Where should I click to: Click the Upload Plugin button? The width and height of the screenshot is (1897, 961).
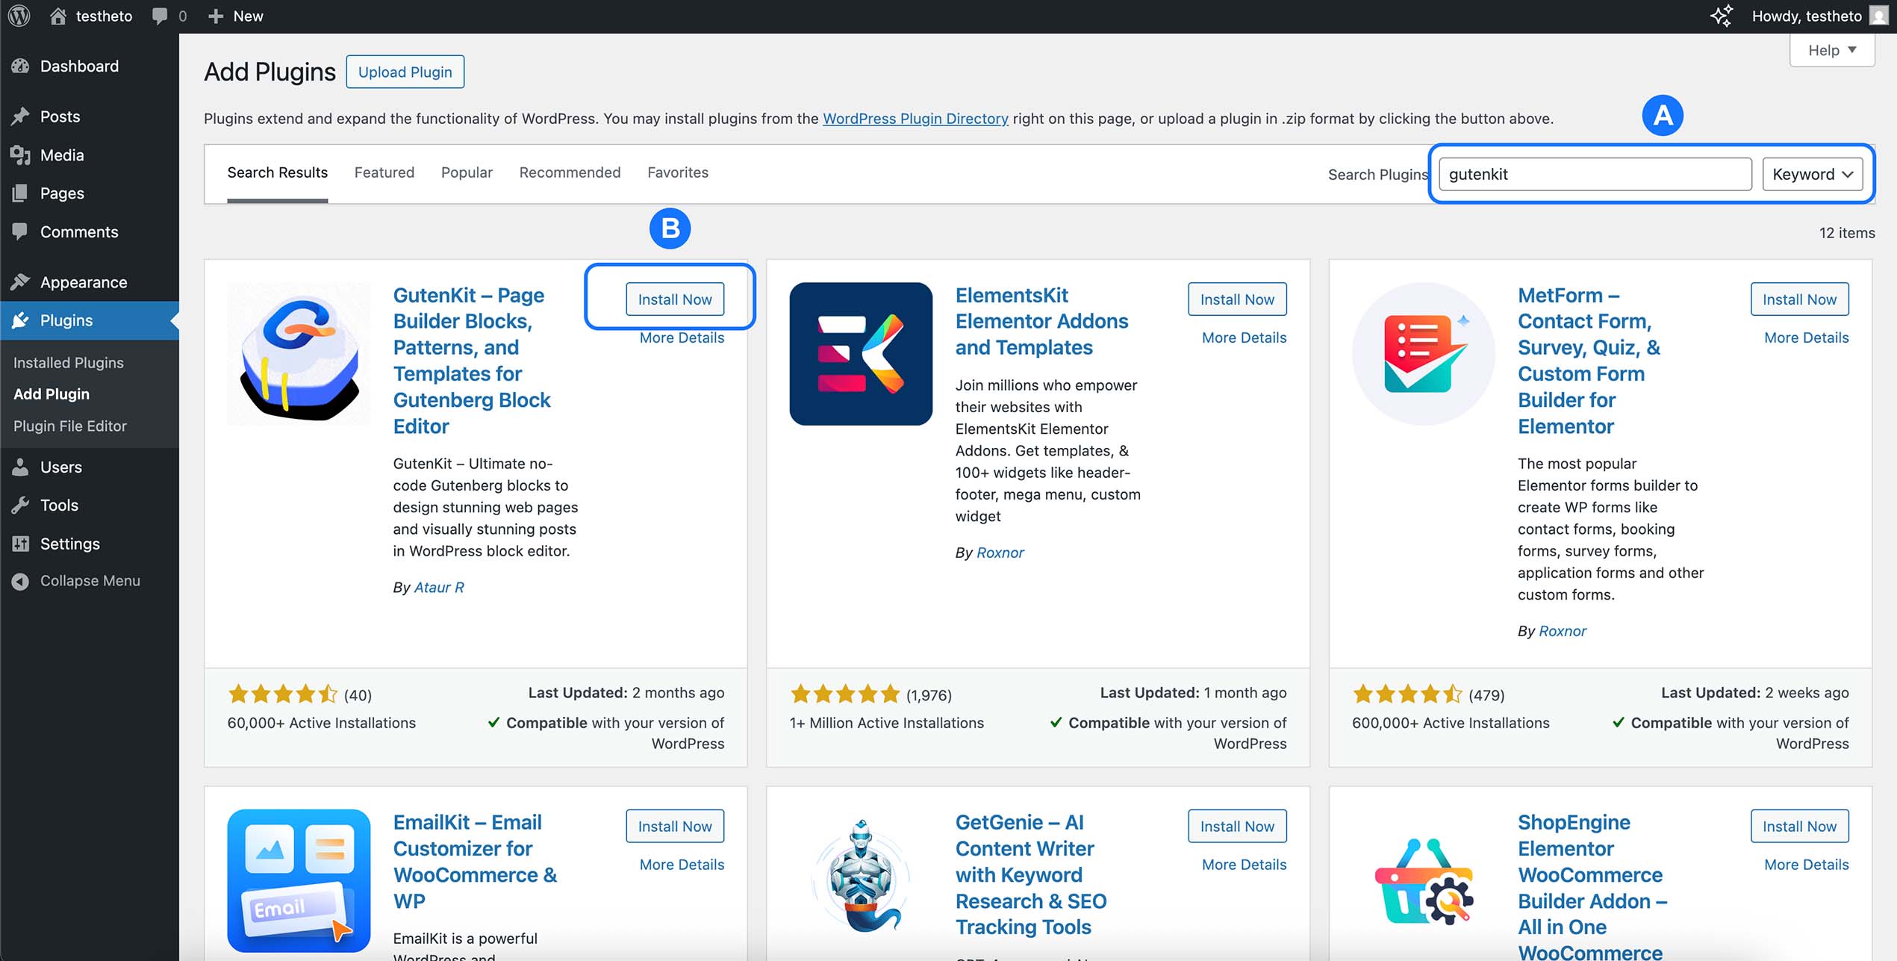coord(405,72)
